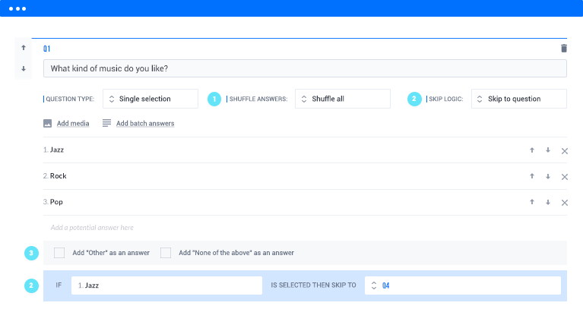Select the Pop answer text
The width and height of the screenshot is (583, 328).
click(56, 202)
